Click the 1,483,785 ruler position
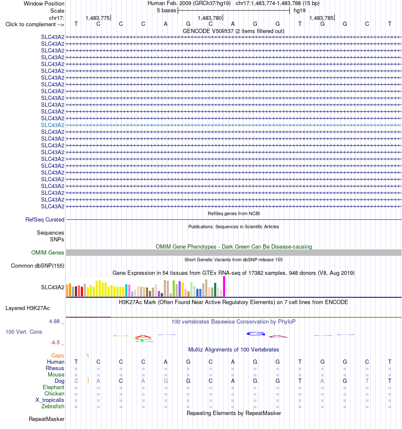Screen dimensions: 402x429 (x=322, y=18)
